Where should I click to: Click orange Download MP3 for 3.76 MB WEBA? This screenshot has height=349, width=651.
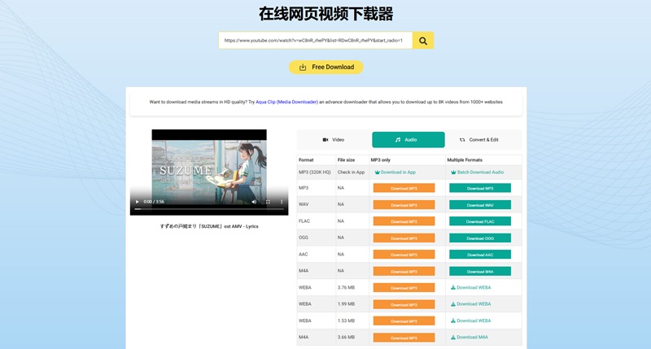(x=404, y=288)
